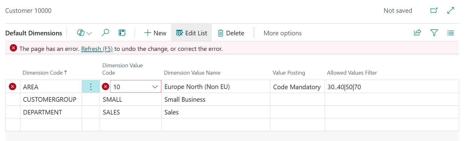Select the AREA dimension code cell
Viewport: 472px width, 141px height.
51,87
